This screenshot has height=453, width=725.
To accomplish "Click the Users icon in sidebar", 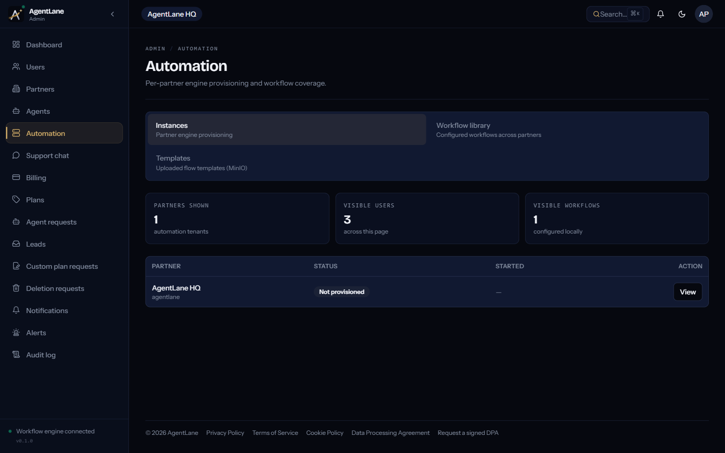I will click(16, 67).
